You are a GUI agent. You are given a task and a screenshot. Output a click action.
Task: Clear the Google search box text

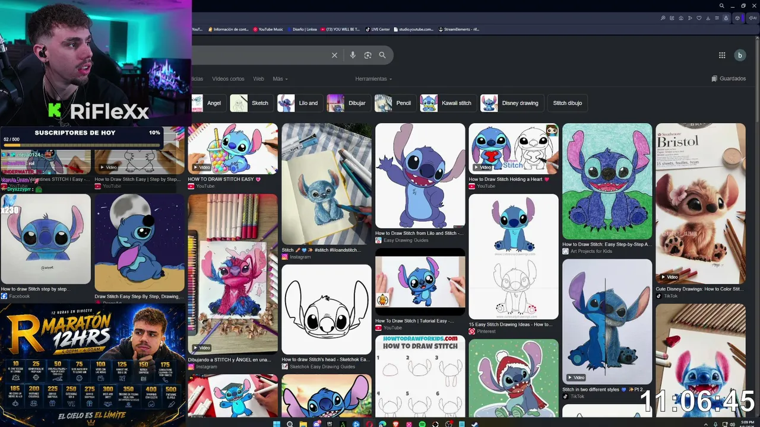[x=334, y=55]
